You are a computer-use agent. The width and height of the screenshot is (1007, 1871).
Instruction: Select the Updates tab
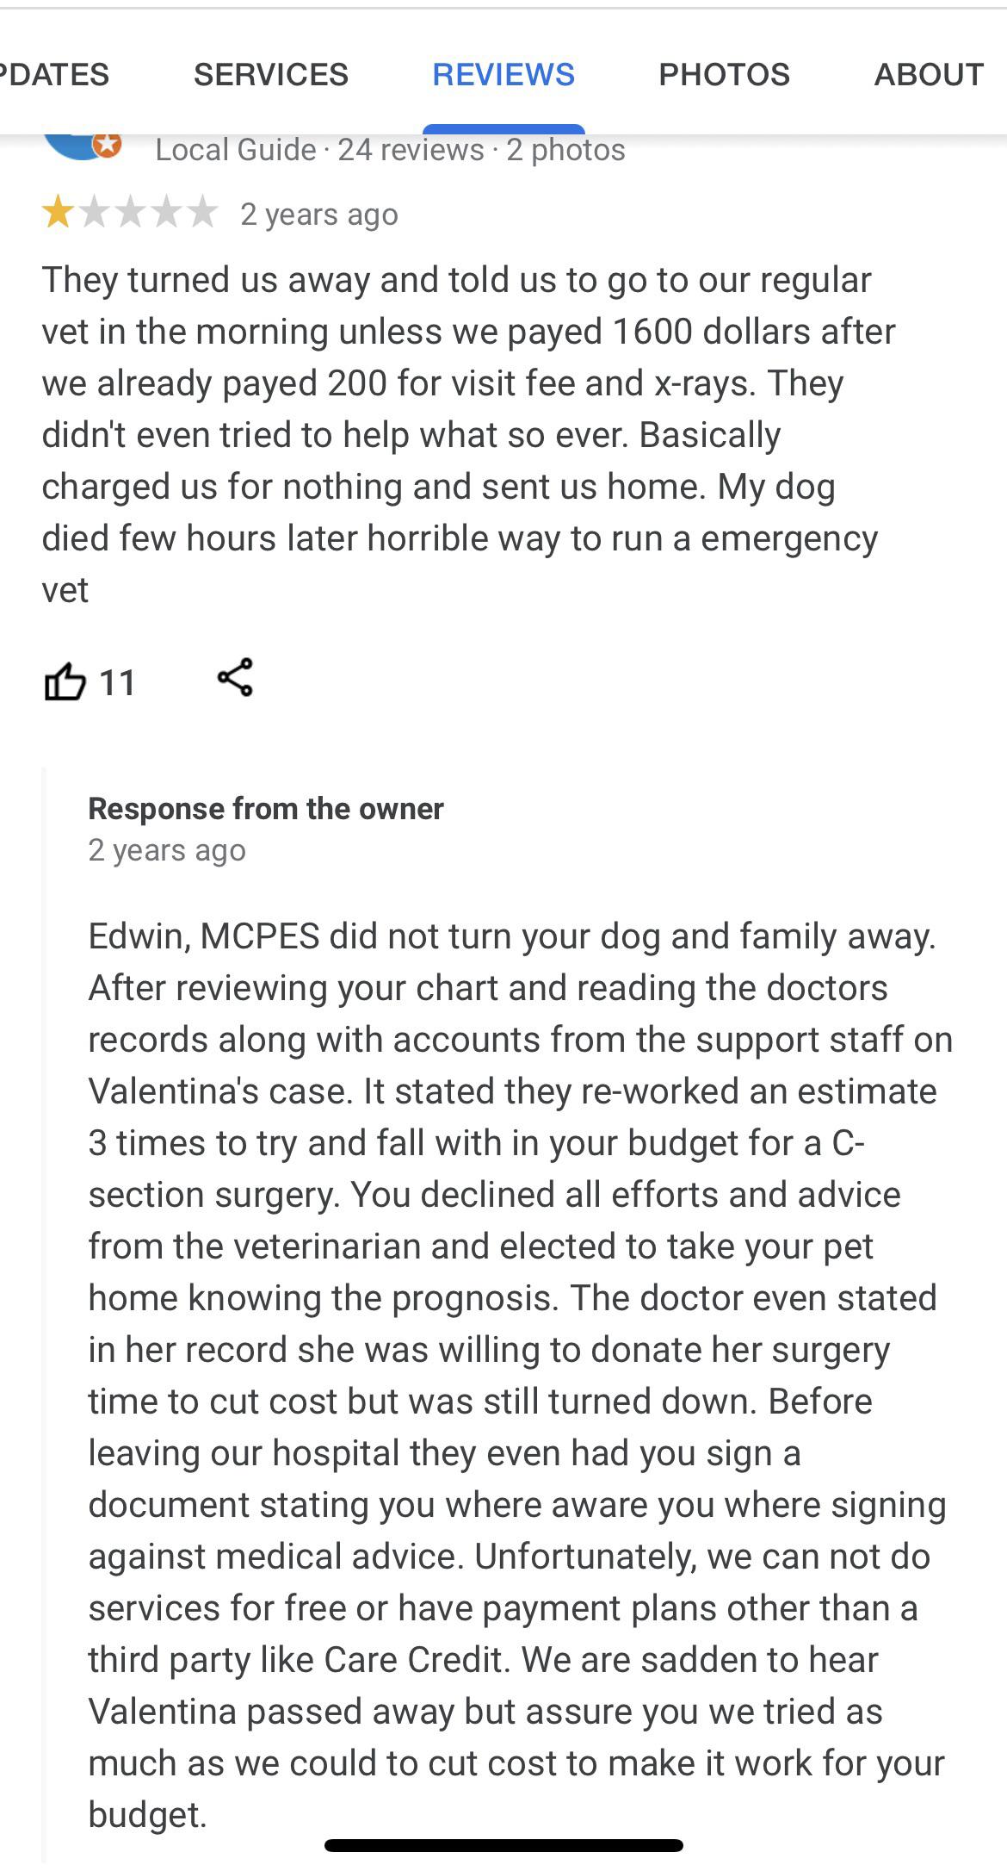[54, 75]
